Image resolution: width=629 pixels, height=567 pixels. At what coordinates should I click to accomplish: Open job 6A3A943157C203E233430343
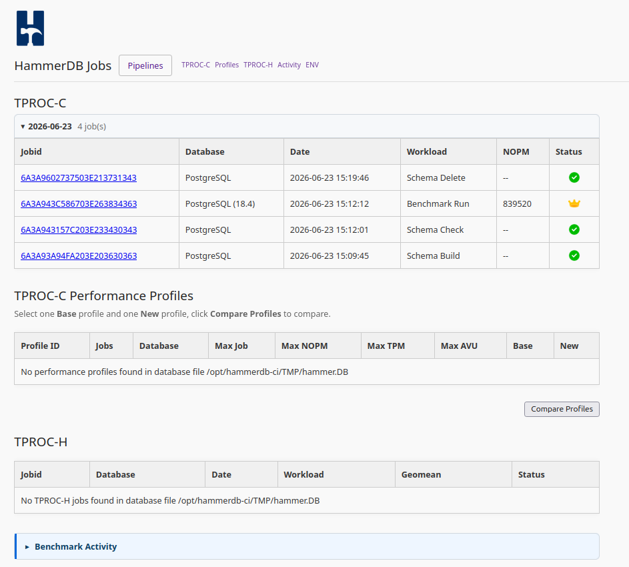[x=79, y=230]
